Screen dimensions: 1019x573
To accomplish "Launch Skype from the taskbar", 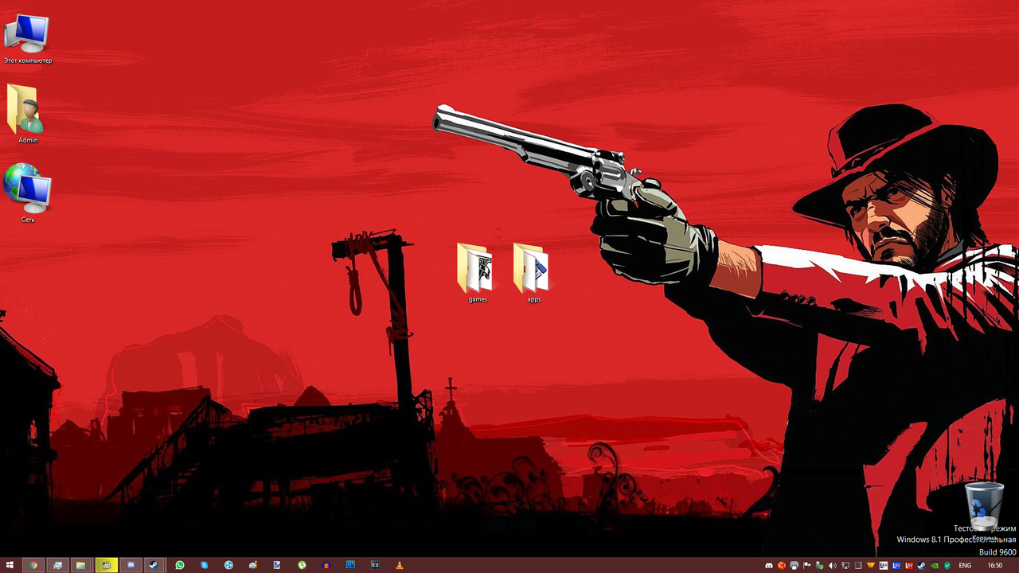I will tap(205, 565).
